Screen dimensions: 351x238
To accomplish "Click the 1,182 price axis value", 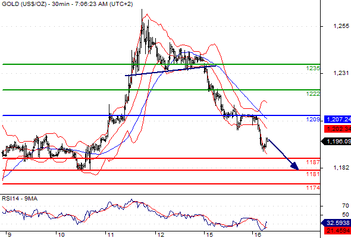I will tap(341, 168).
